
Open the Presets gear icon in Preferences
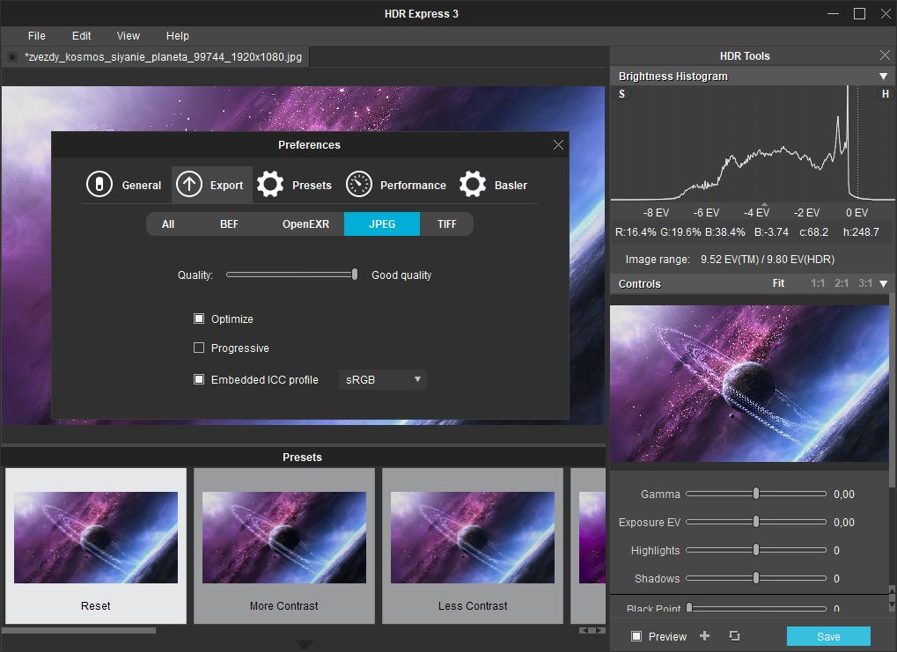point(270,185)
